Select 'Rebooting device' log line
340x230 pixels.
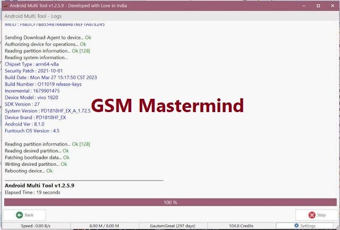click(x=29, y=171)
